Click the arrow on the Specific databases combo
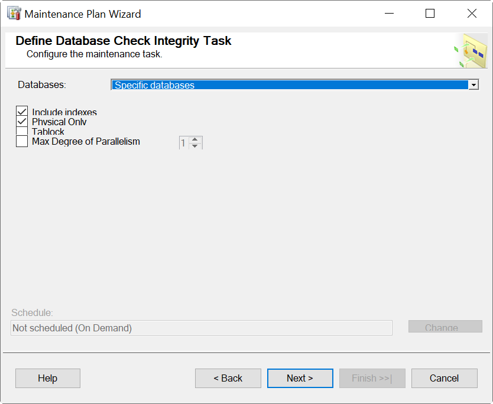The height and width of the screenshot is (404, 493). [x=473, y=84]
